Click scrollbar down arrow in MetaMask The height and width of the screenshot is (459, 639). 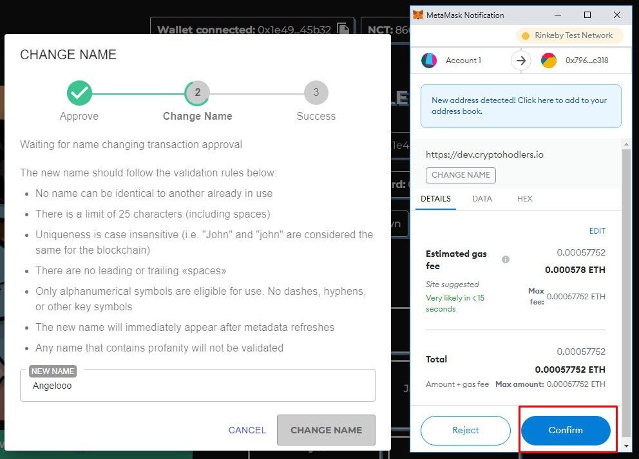[626, 446]
